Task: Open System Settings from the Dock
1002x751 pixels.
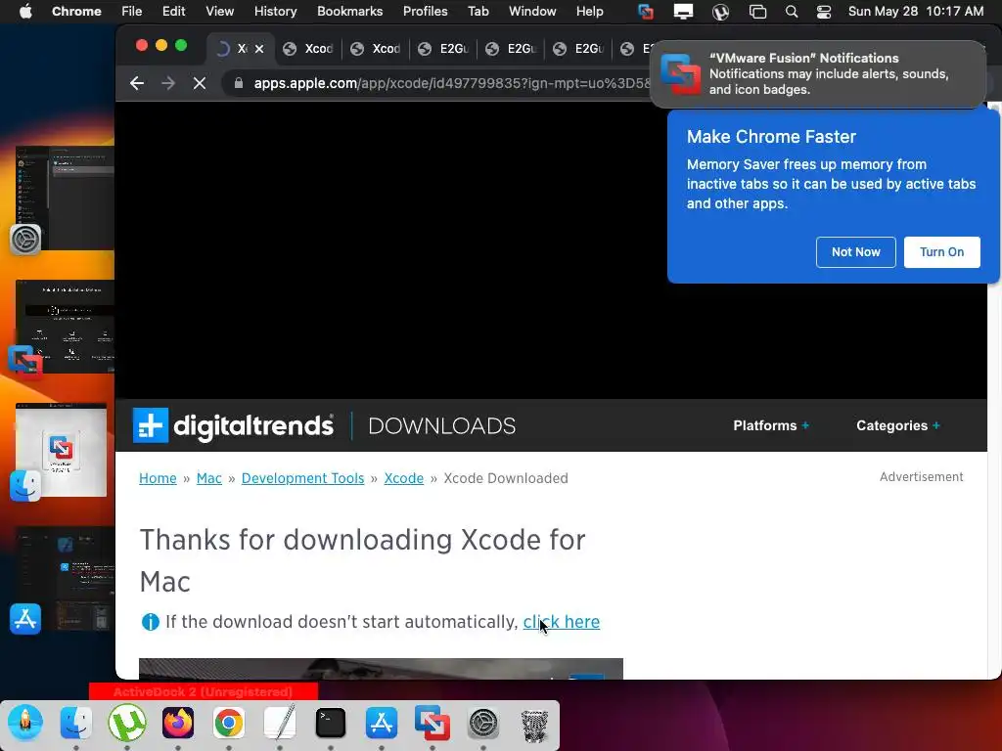Action: [x=483, y=724]
